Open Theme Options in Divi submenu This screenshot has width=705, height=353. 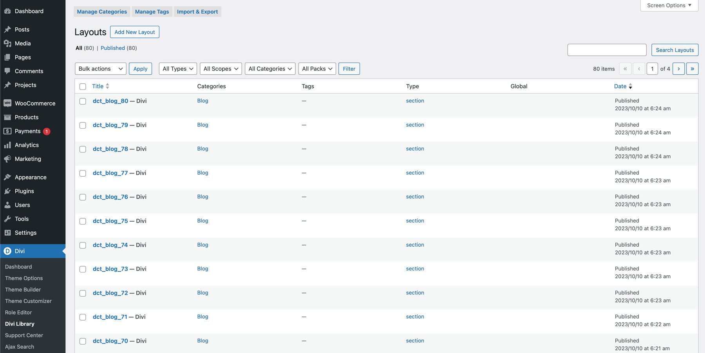(x=24, y=278)
